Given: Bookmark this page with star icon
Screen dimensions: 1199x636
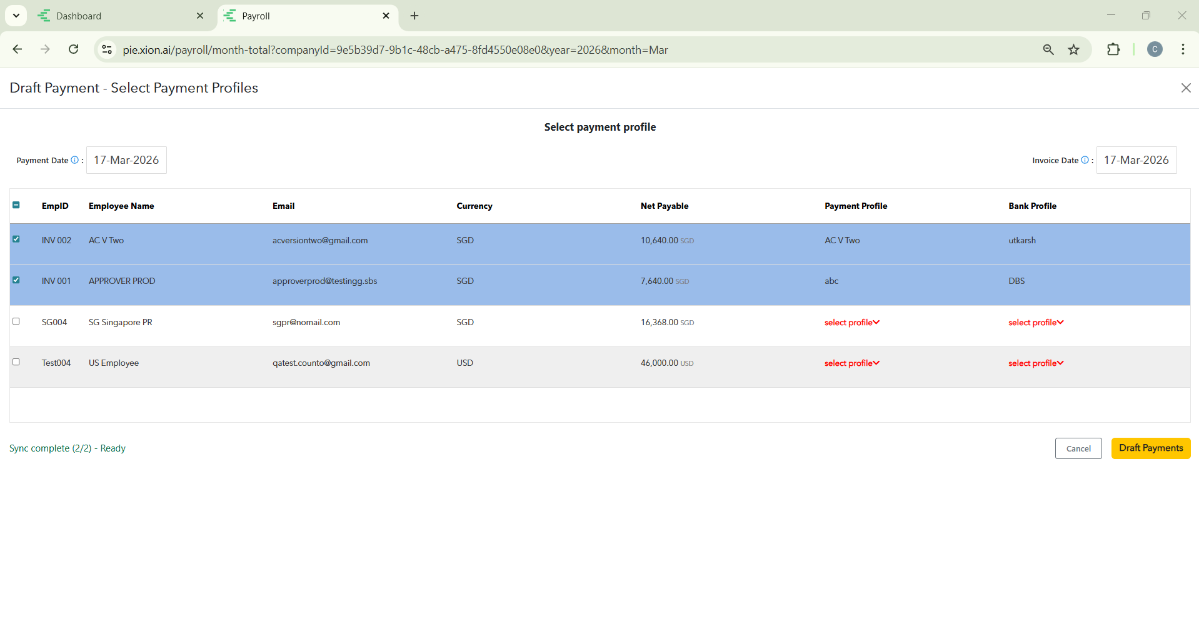Looking at the screenshot, I should 1073,50.
